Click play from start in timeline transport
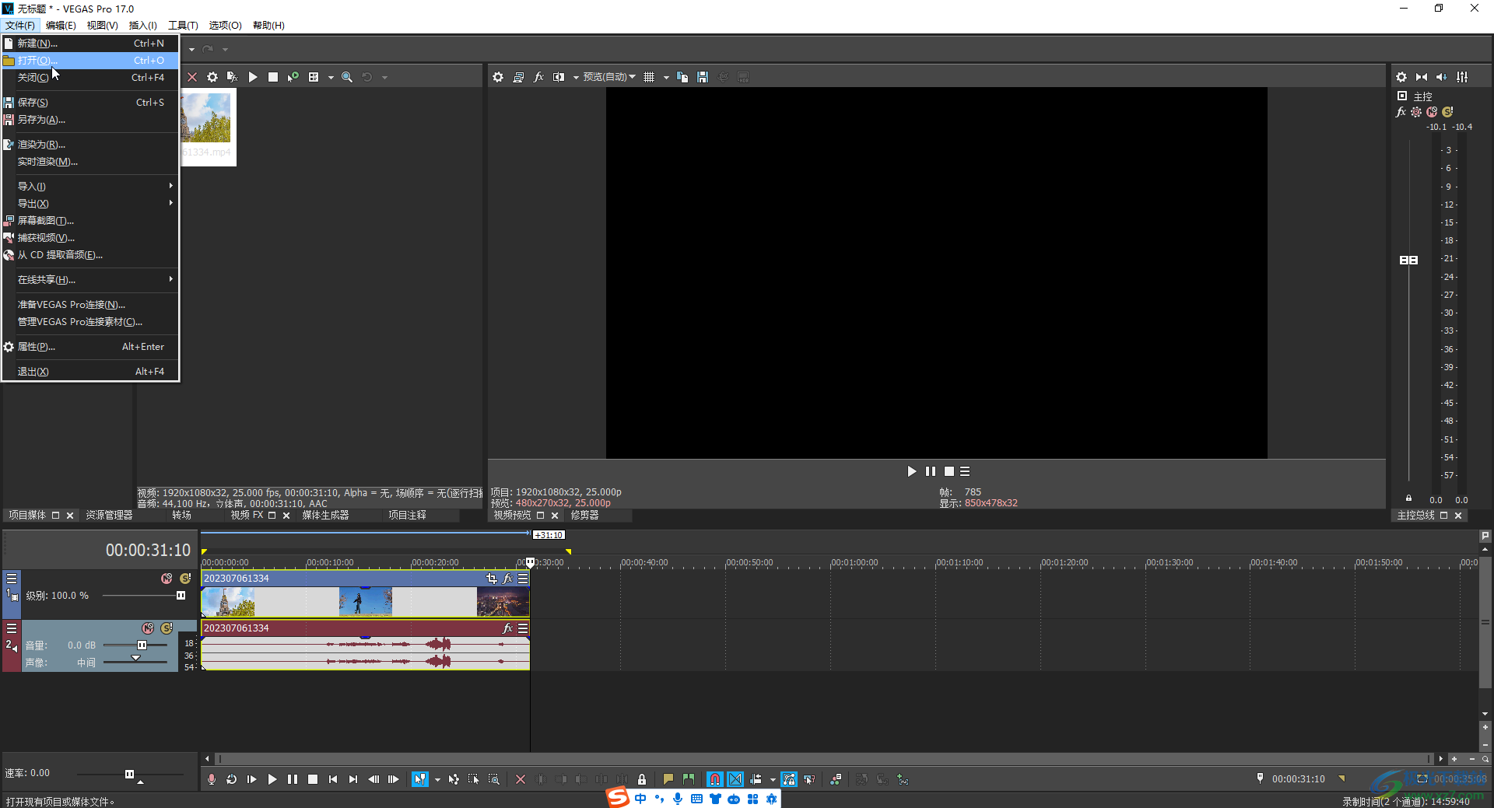 coord(252,779)
